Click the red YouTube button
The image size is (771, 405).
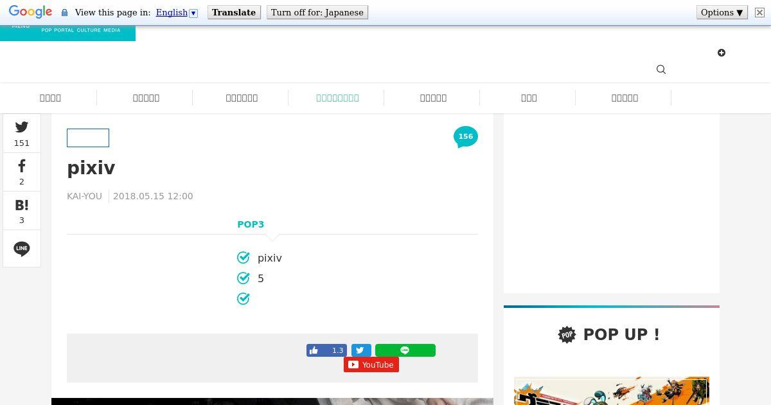pyautogui.click(x=371, y=364)
